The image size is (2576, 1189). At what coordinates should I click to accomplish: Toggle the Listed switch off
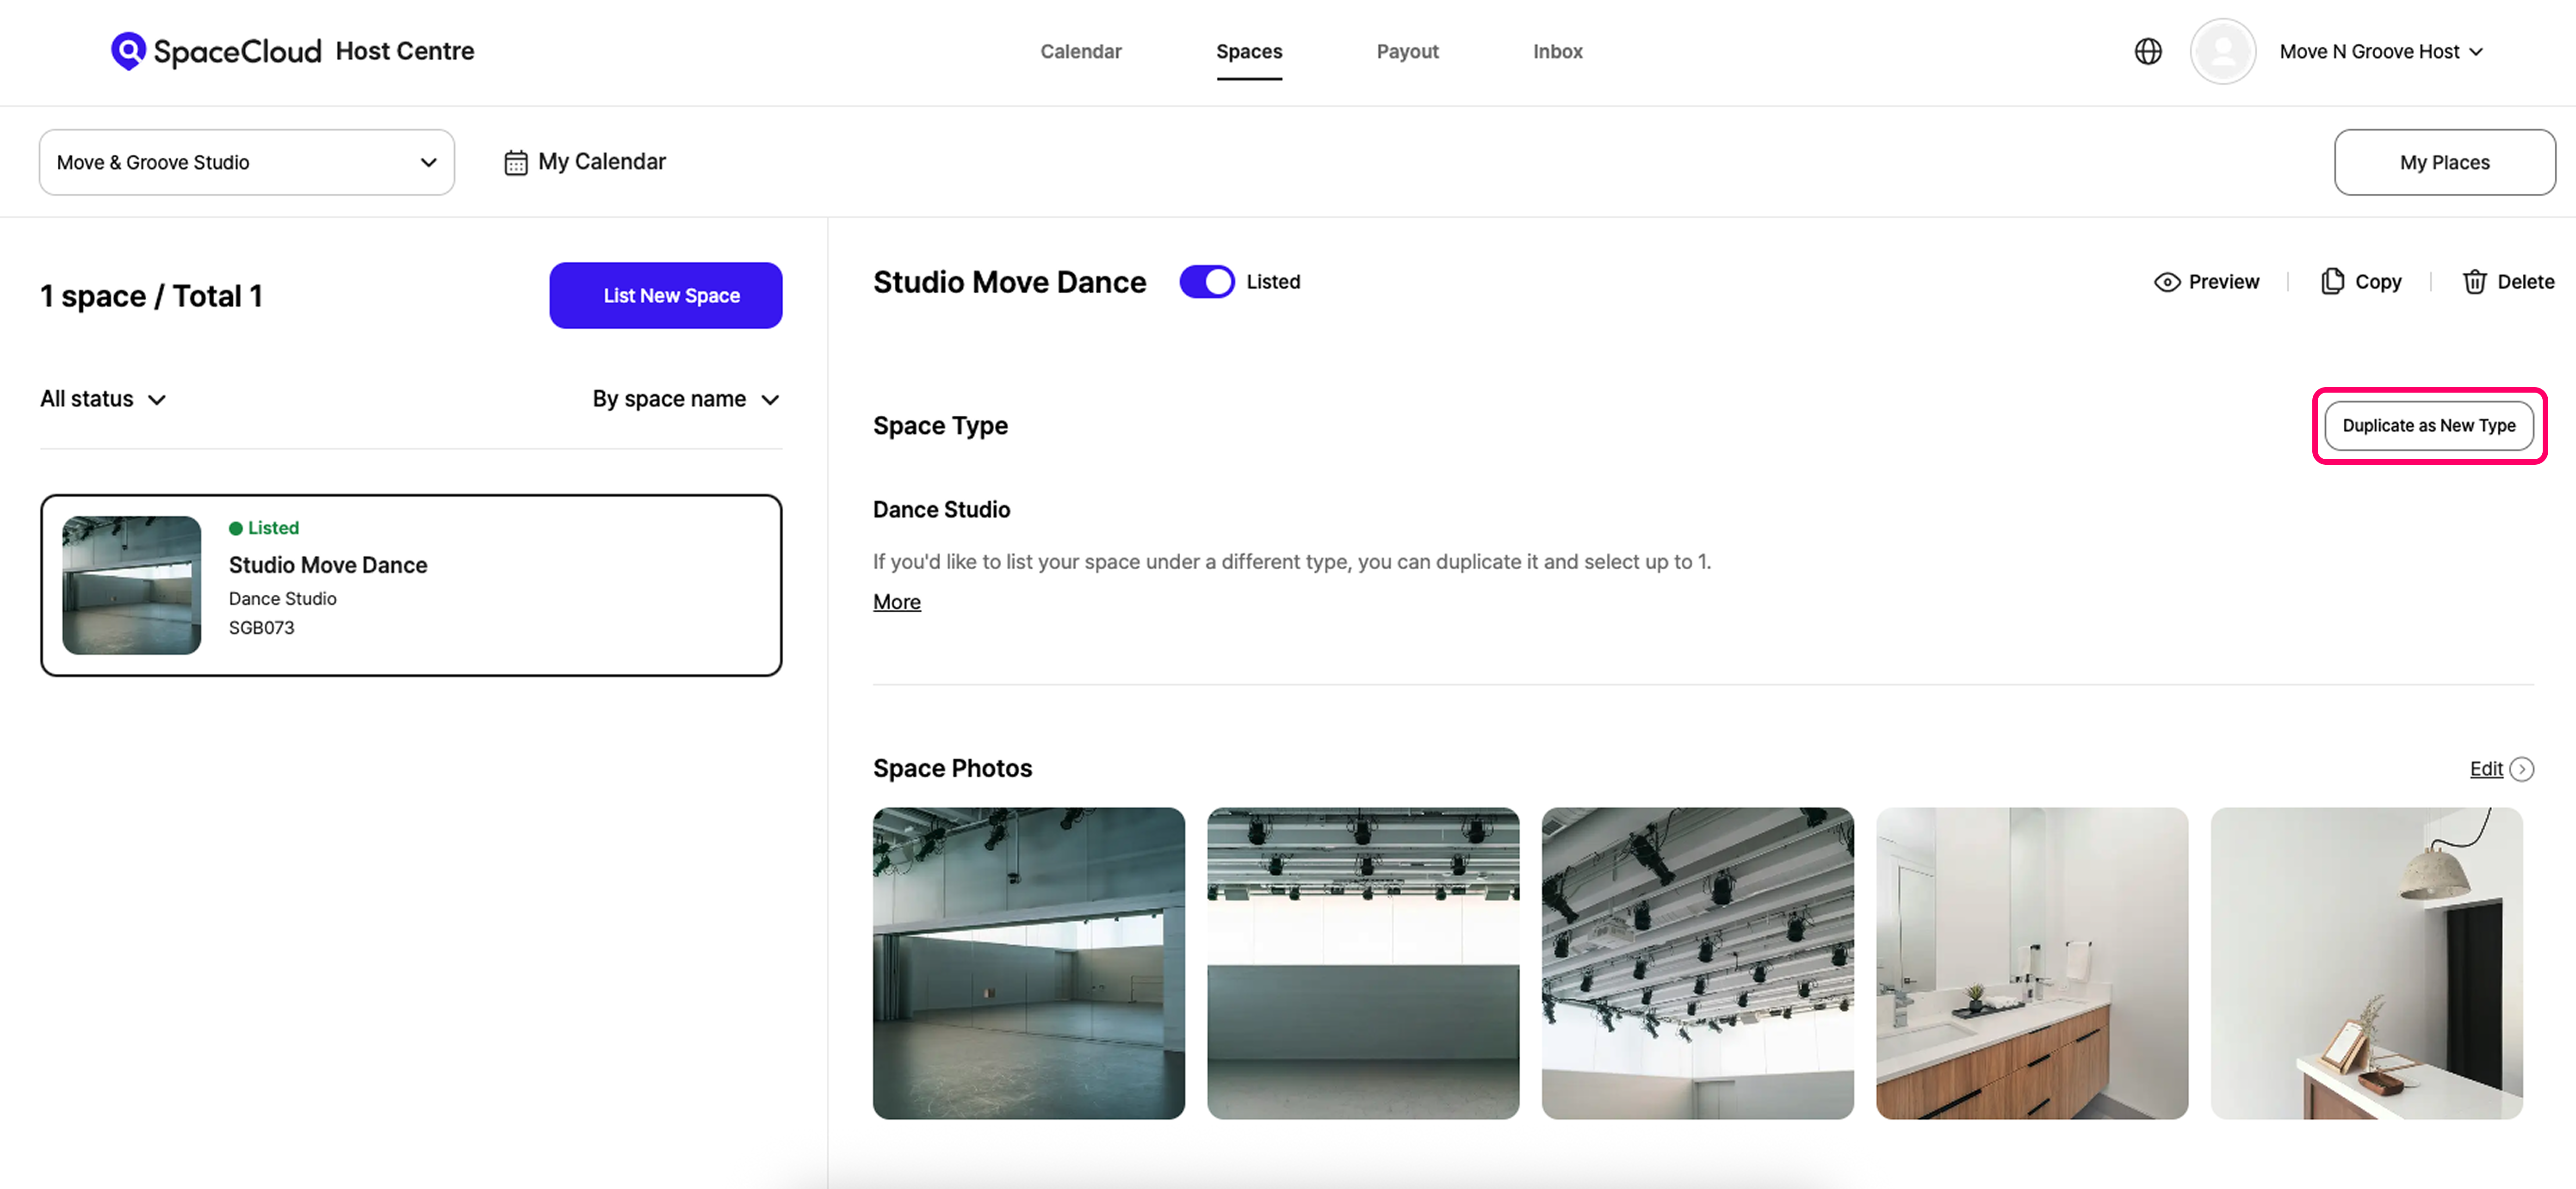tap(1207, 282)
